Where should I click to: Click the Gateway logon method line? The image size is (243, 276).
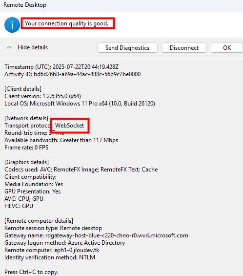pyautogui.click(x=64, y=243)
